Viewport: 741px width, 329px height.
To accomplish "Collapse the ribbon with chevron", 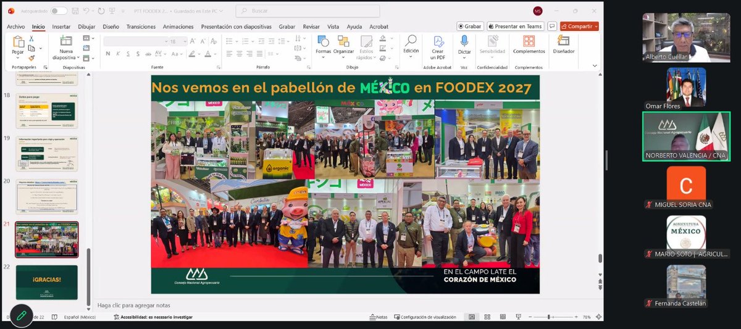I will [x=595, y=65].
